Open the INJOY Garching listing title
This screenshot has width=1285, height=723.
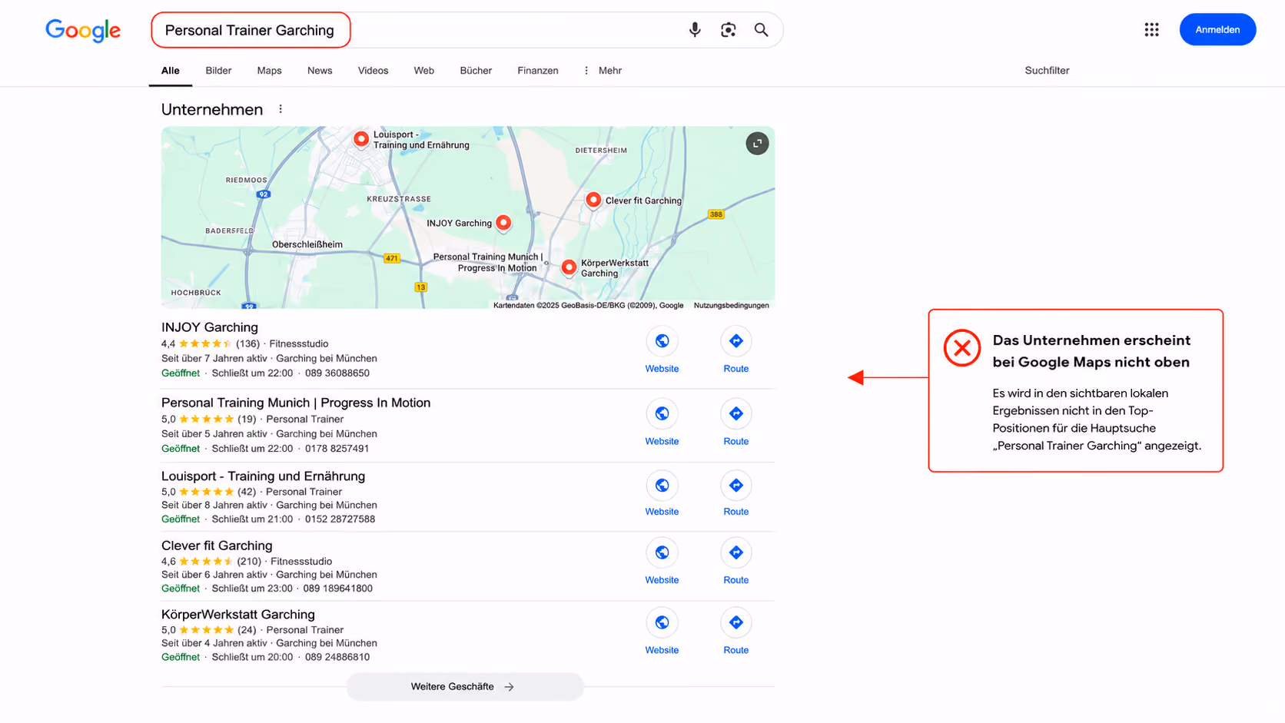[x=210, y=327]
